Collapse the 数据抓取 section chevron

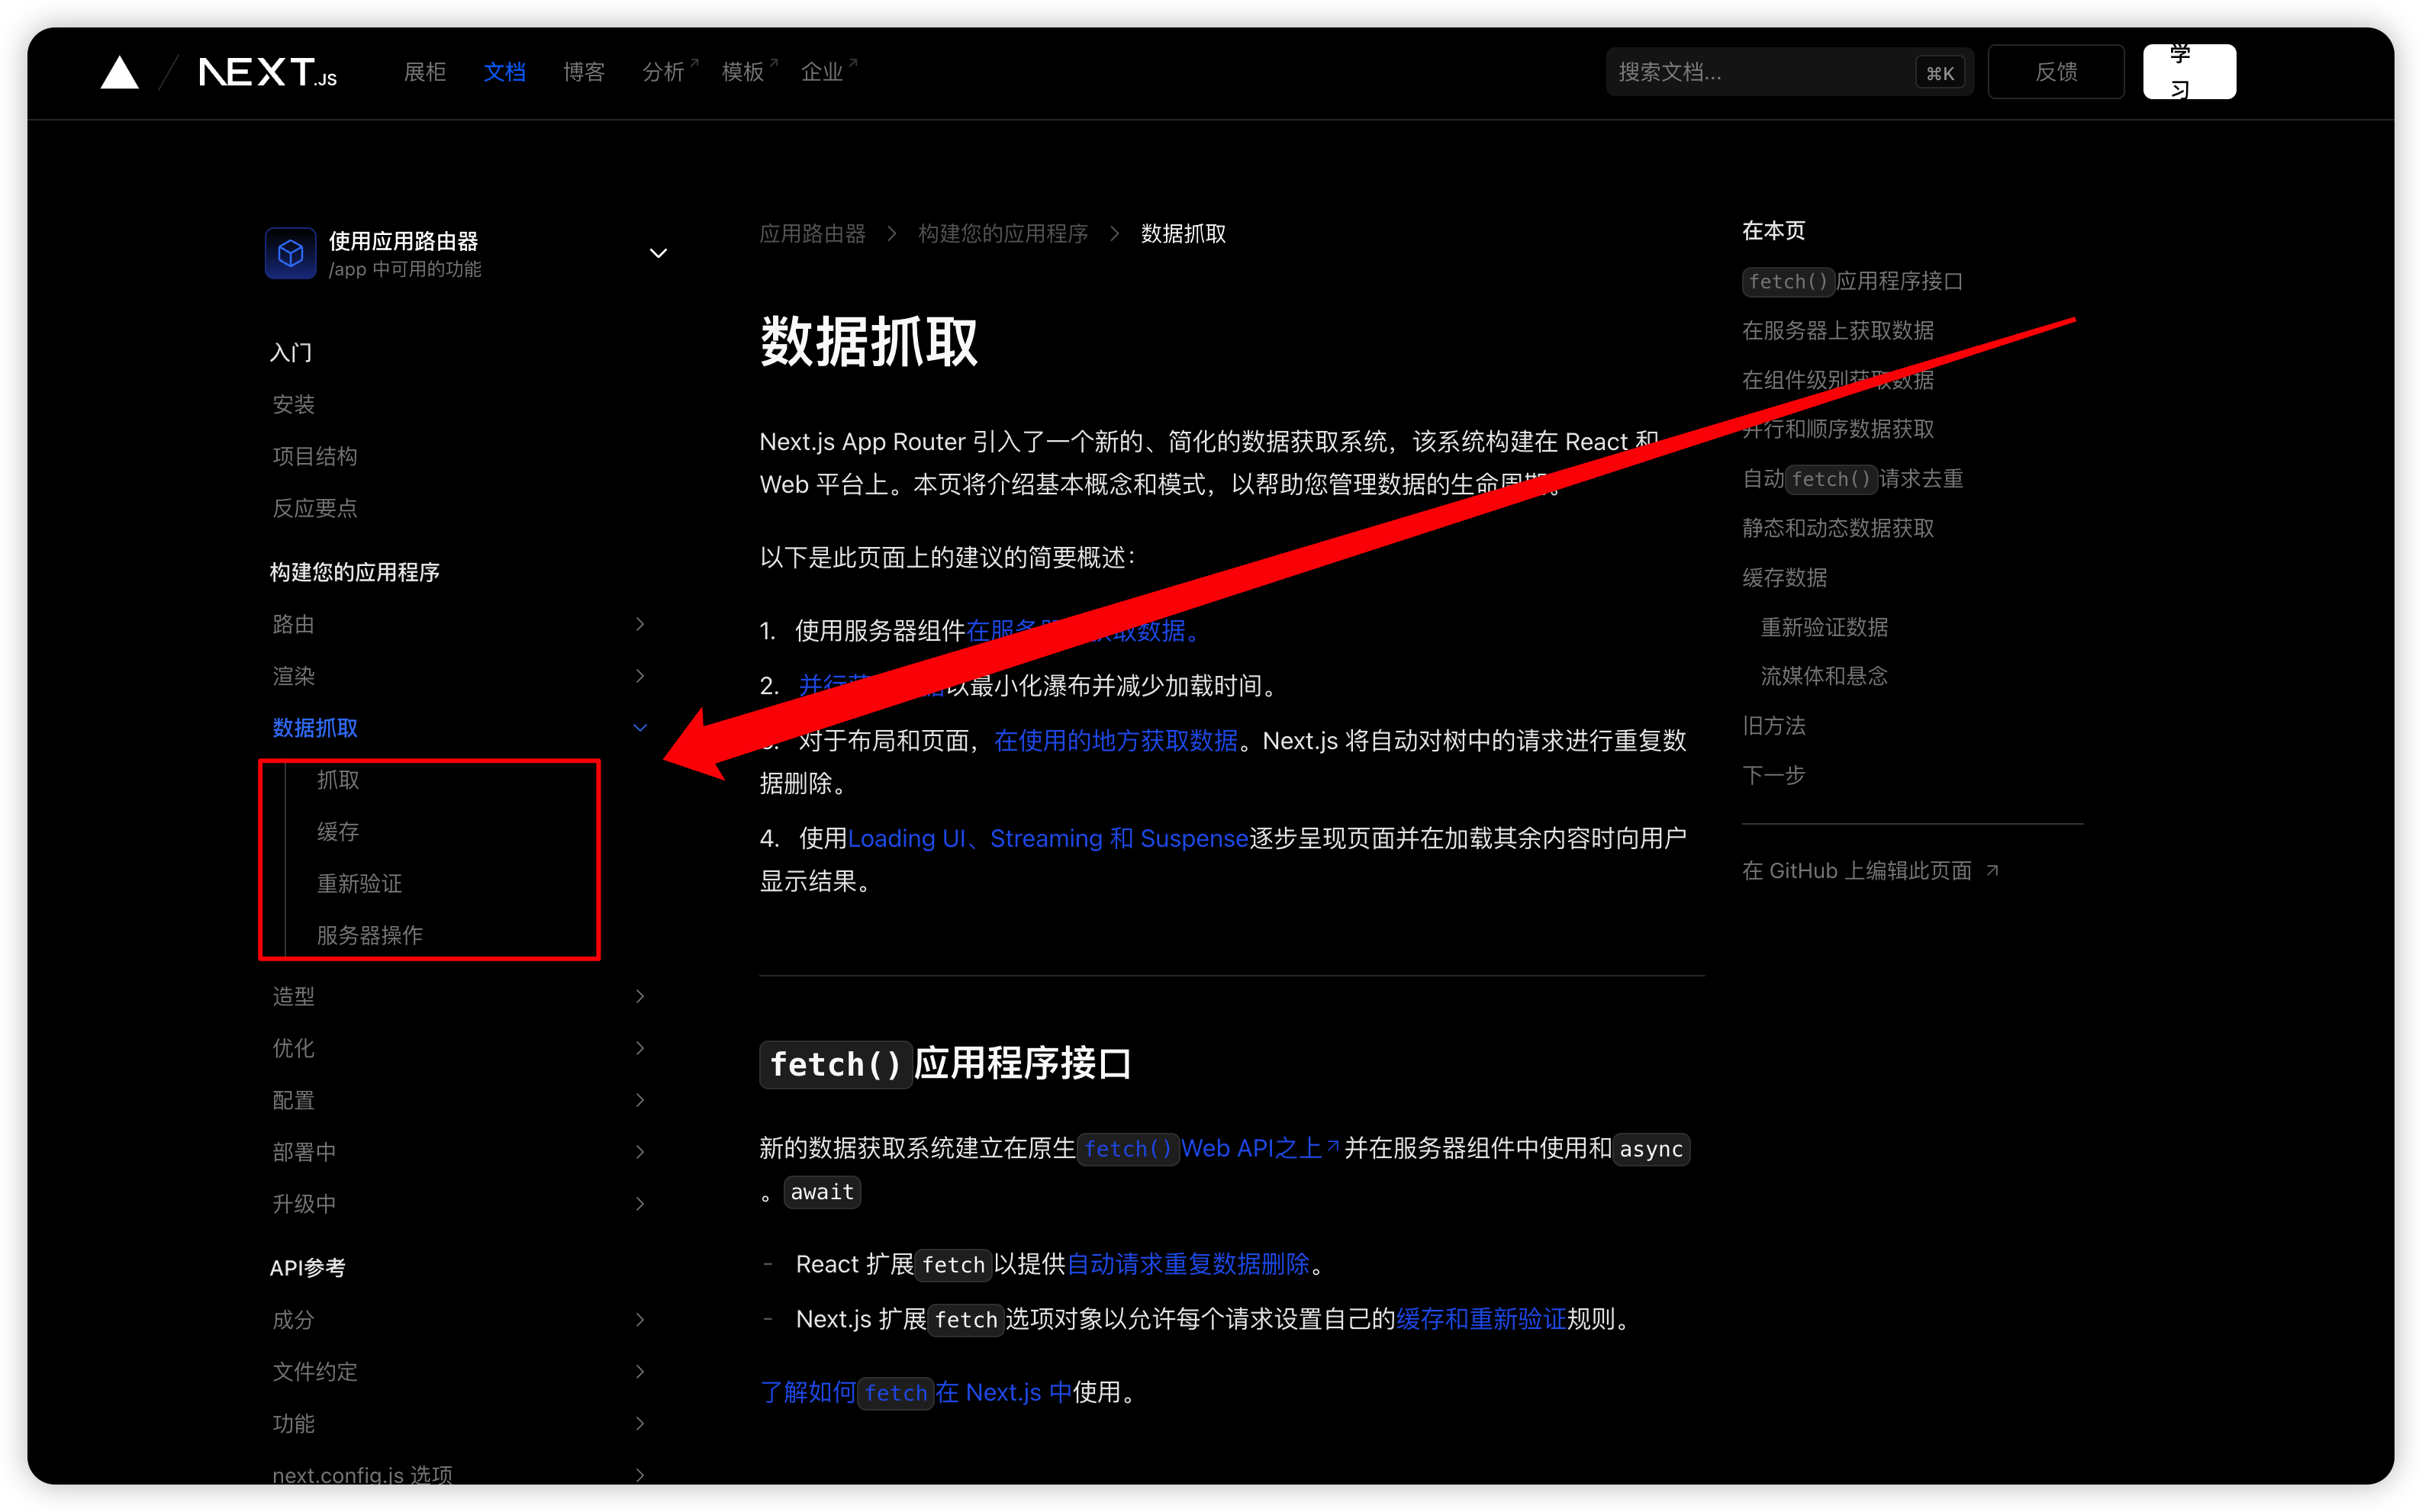point(640,727)
